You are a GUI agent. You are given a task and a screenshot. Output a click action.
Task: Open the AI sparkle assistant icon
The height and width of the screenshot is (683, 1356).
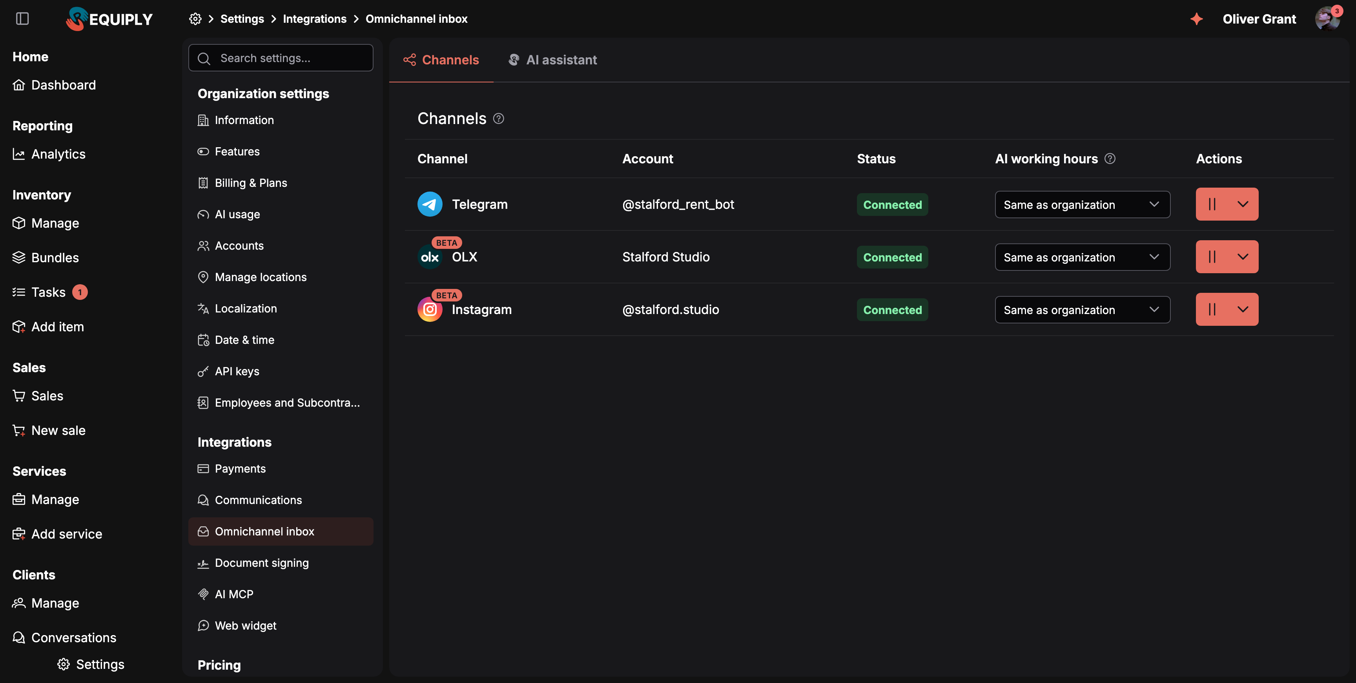[1196, 19]
